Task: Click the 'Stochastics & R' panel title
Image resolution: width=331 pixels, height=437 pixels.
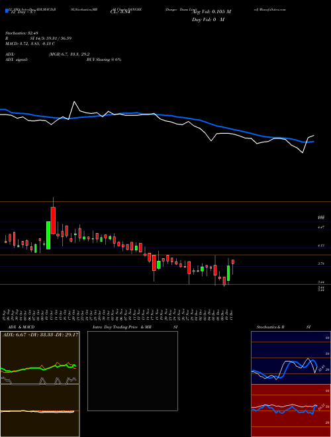Action: [x=270, y=327]
